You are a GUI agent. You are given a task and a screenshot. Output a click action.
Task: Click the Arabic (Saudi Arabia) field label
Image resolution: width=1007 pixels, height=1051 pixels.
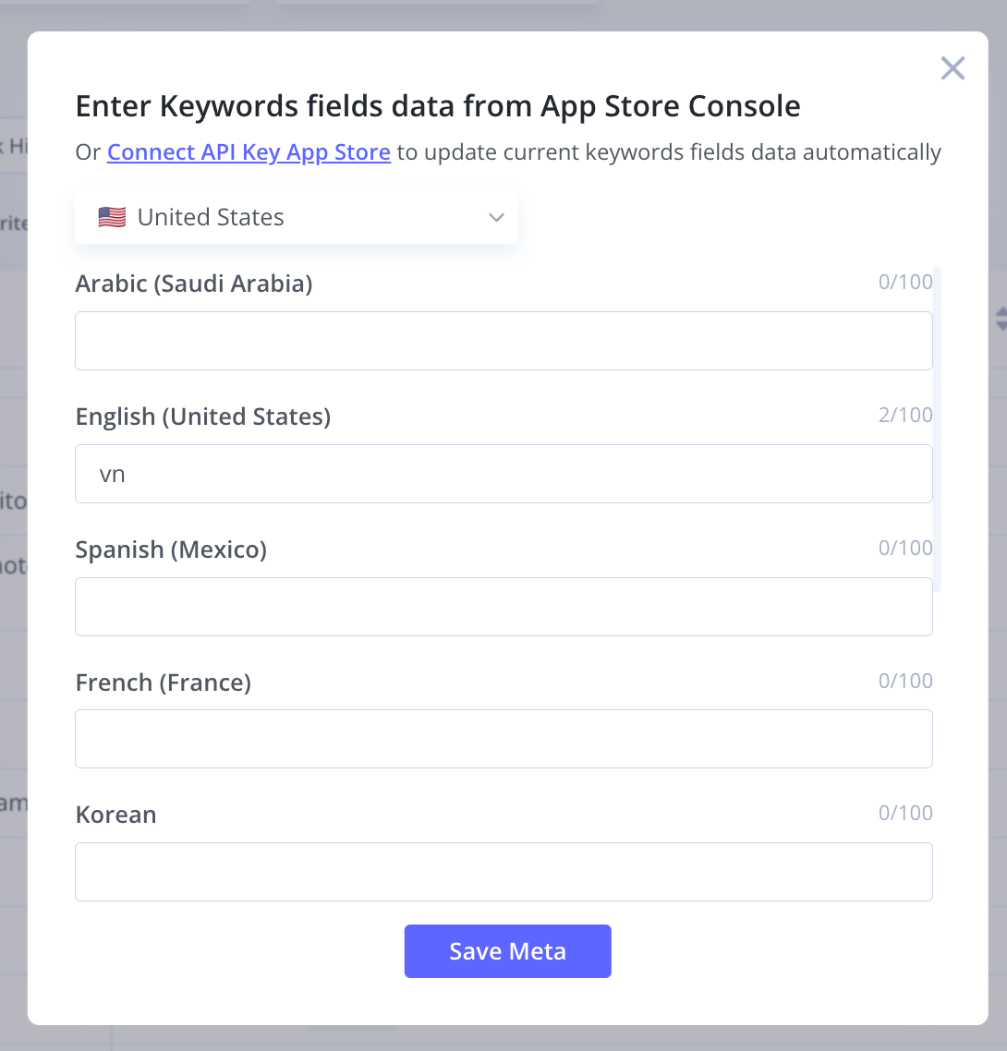[x=194, y=284]
